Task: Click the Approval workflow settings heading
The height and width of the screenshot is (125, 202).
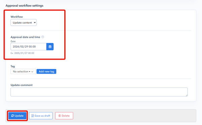Action: (x=25, y=6)
